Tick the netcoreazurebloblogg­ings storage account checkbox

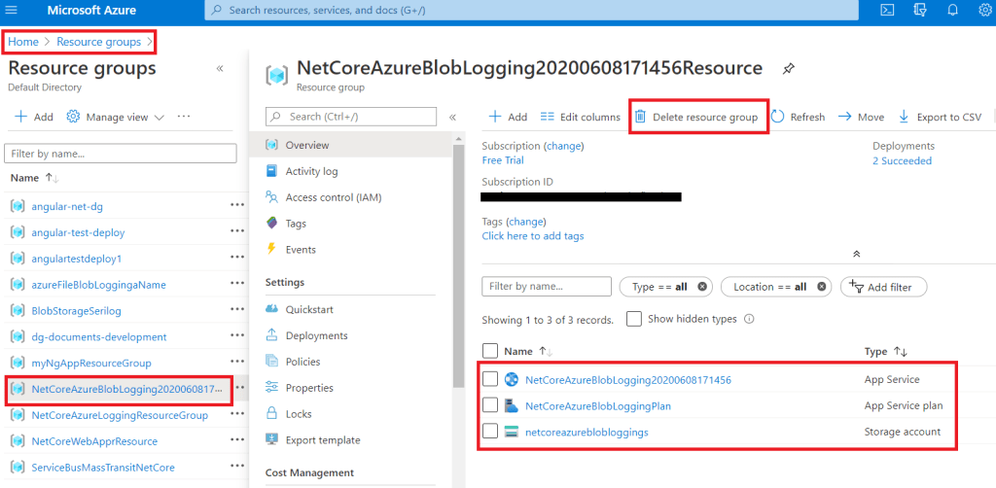click(490, 432)
